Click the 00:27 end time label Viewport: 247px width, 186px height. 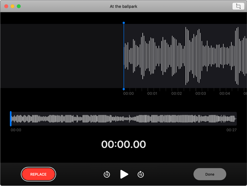click(231, 130)
